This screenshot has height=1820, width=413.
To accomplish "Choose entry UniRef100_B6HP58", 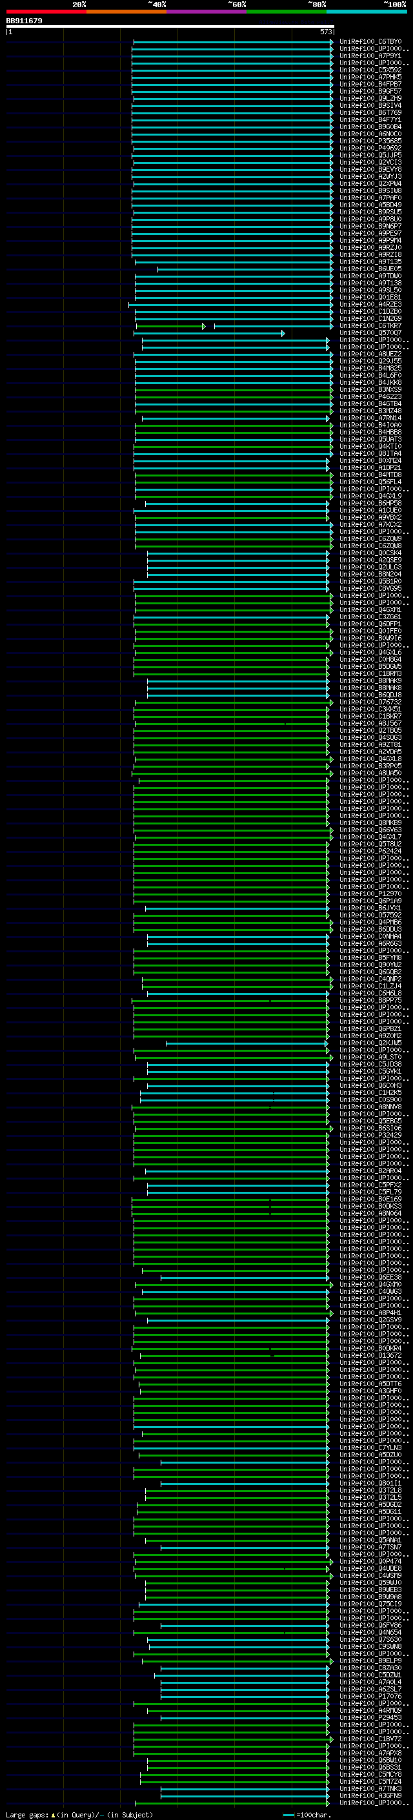I will click(370, 503).
